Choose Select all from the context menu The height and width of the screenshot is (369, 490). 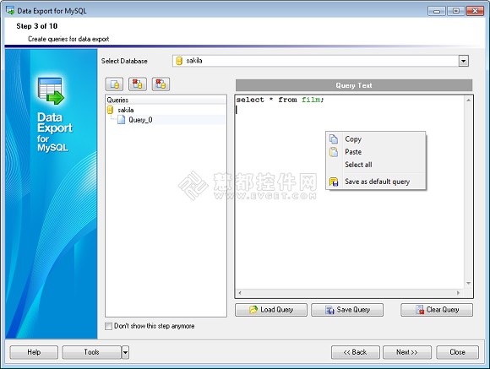tap(376, 165)
